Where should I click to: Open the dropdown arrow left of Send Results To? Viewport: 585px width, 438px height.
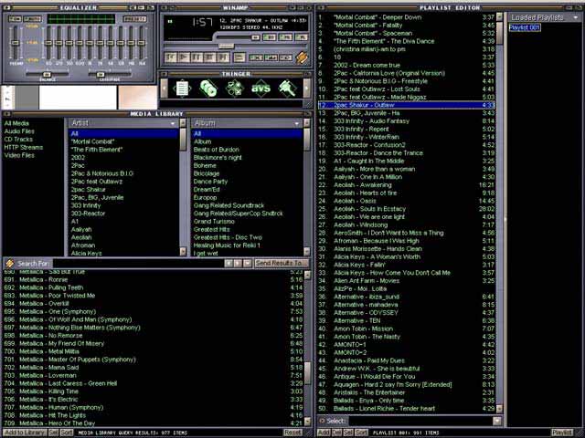(248, 264)
